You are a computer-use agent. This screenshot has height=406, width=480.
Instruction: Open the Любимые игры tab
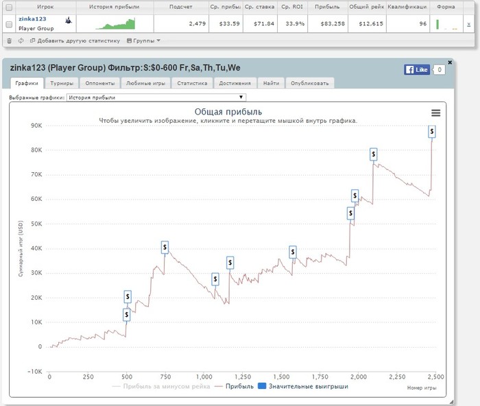coord(145,83)
